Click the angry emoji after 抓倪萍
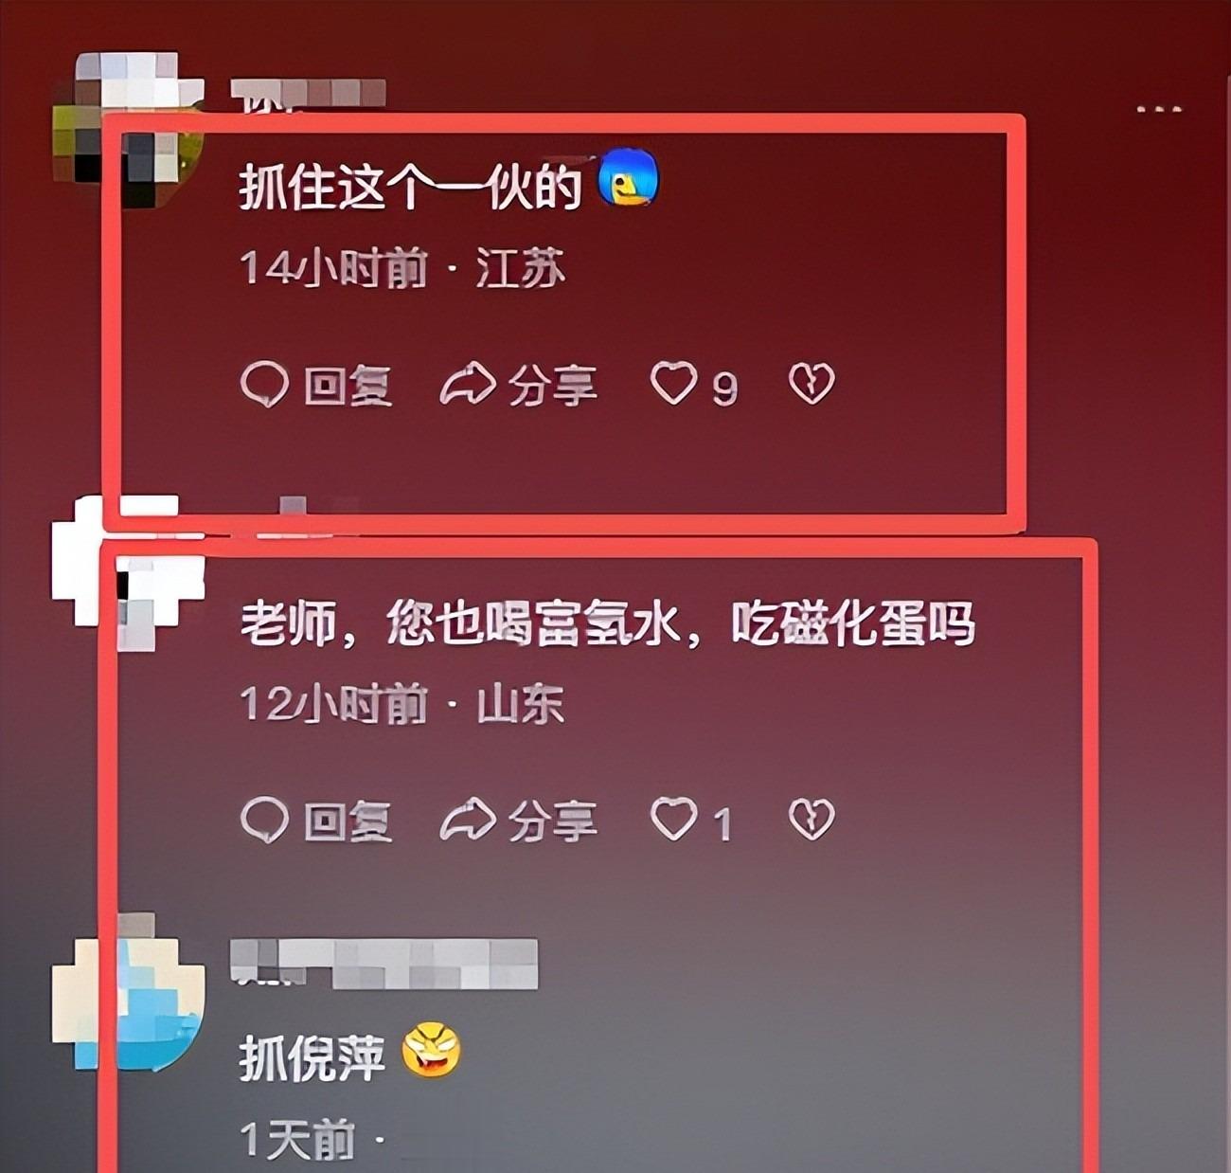The image size is (1231, 1173). pyautogui.click(x=431, y=1053)
